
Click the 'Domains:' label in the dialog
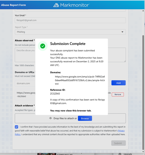point(56,72)
